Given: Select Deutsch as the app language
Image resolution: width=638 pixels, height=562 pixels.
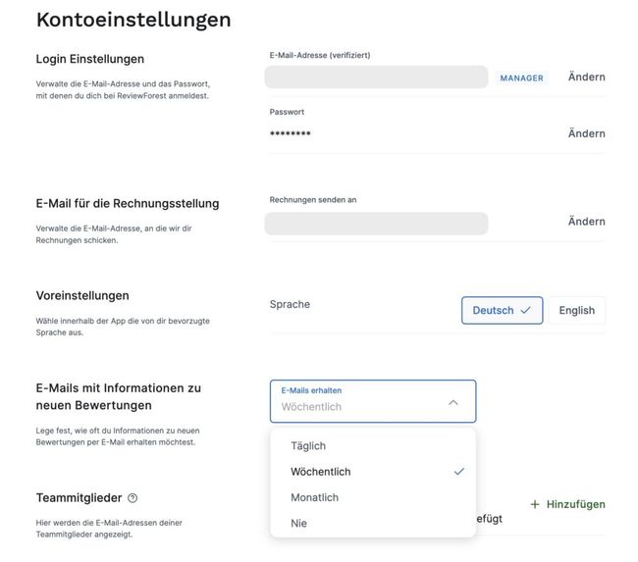Looking at the screenshot, I should click(x=502, y=310).
